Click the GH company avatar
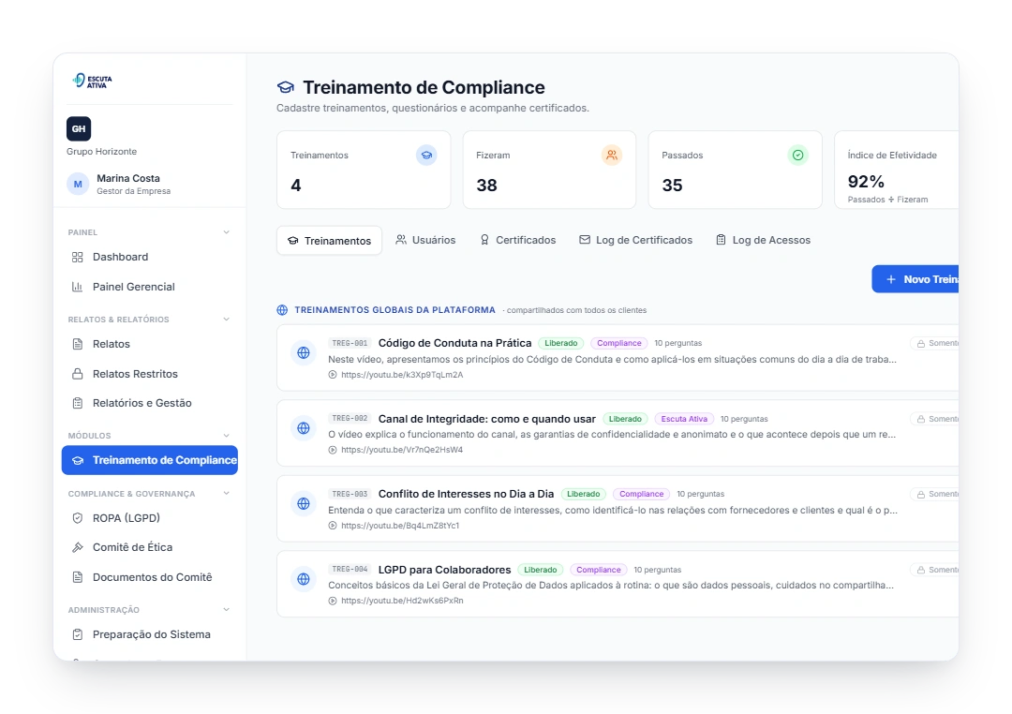The height and width of the screenshot is (714, 1012). [x=79, y=128]
